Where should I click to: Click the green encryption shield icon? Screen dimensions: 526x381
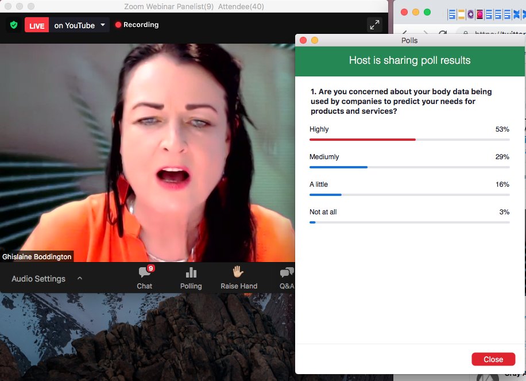pyautogui.click(x=14, y=25)
